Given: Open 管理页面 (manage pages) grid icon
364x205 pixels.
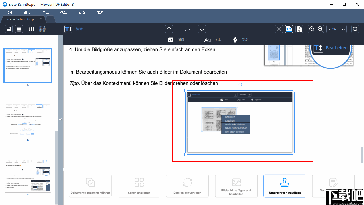Looking at the screenshot, I should pyautogui.click(x=31, y=29).
